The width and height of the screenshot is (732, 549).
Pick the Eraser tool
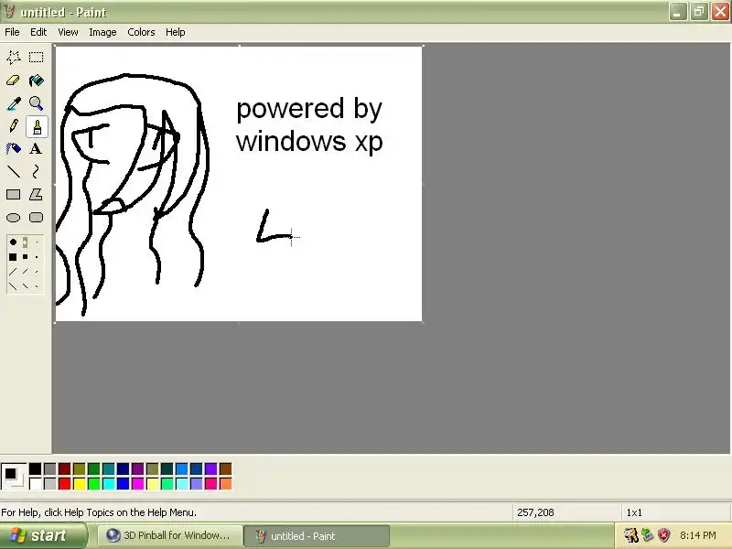[x=13, y=81]
